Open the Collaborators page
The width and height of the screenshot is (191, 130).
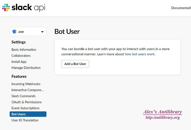21,56
